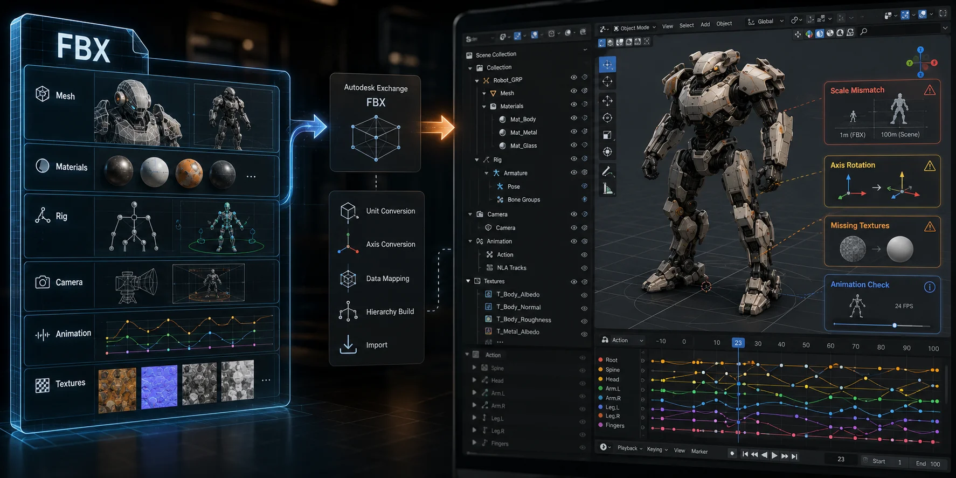Click the purple normal map texture thumbnail
This screenshot has height=478, width=956.
point(159,386)
